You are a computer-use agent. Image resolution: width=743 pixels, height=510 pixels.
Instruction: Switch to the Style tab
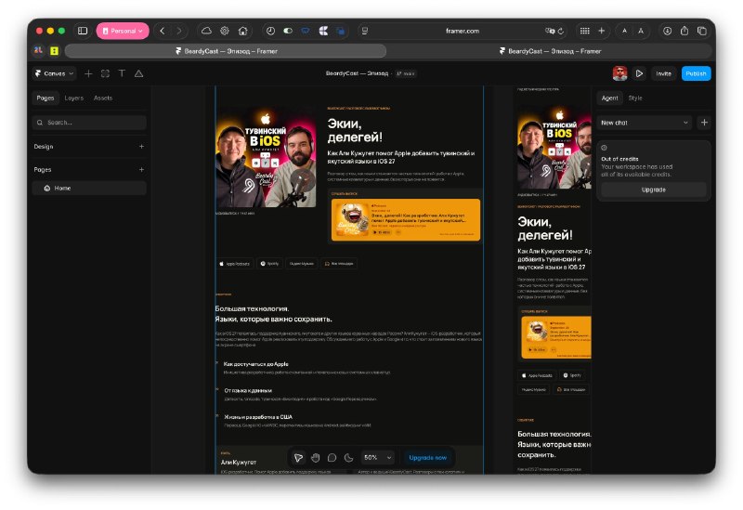(635, 98)
